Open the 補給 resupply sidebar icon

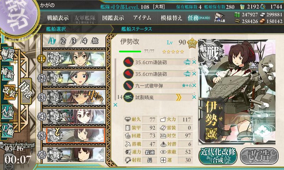7,73
